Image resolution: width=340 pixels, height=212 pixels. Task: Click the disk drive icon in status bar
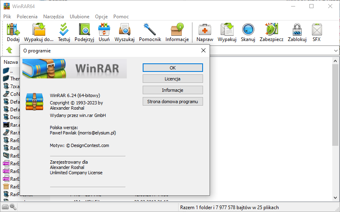pos(5,207)
